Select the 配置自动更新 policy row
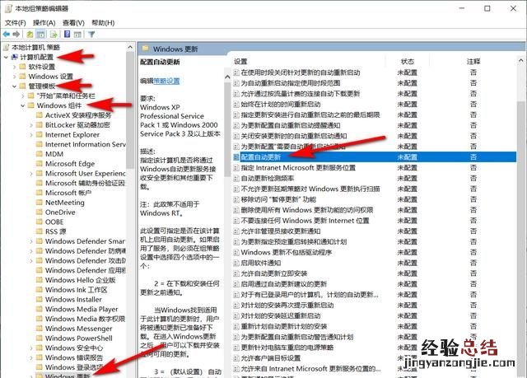Viewport: 527px width, 378px height. pyautogui.click(x=374, y=157)
